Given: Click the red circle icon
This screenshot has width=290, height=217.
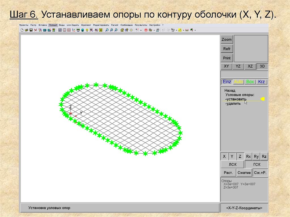Looking at the screenshot, I should 146,30.
